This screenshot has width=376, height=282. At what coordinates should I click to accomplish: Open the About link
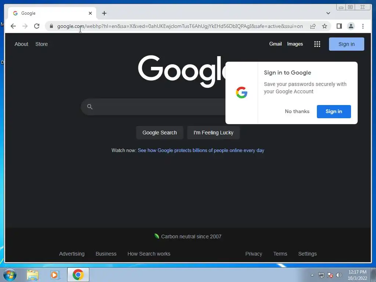(21, 44)
